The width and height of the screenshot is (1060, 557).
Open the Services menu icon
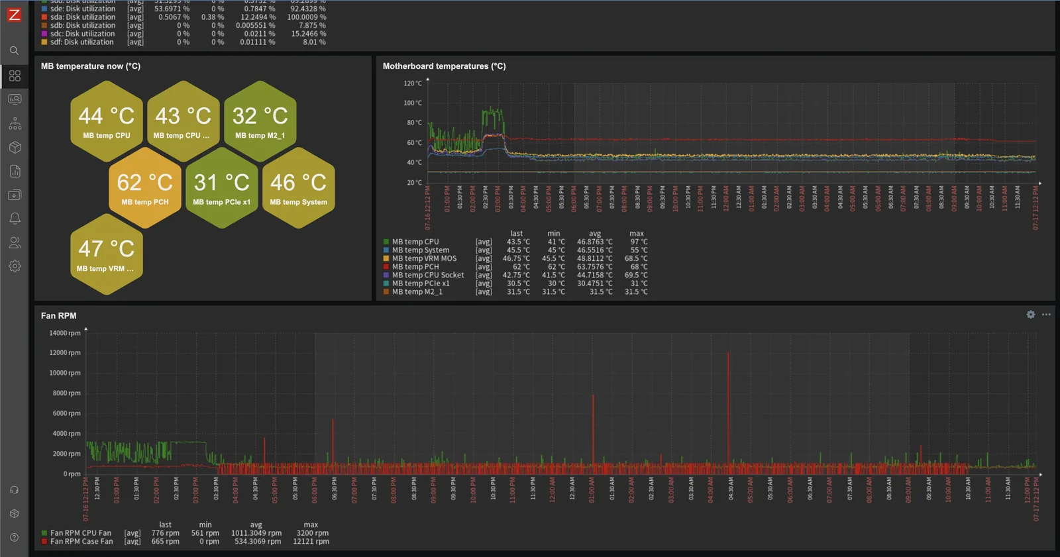click(x=15, y=123)
